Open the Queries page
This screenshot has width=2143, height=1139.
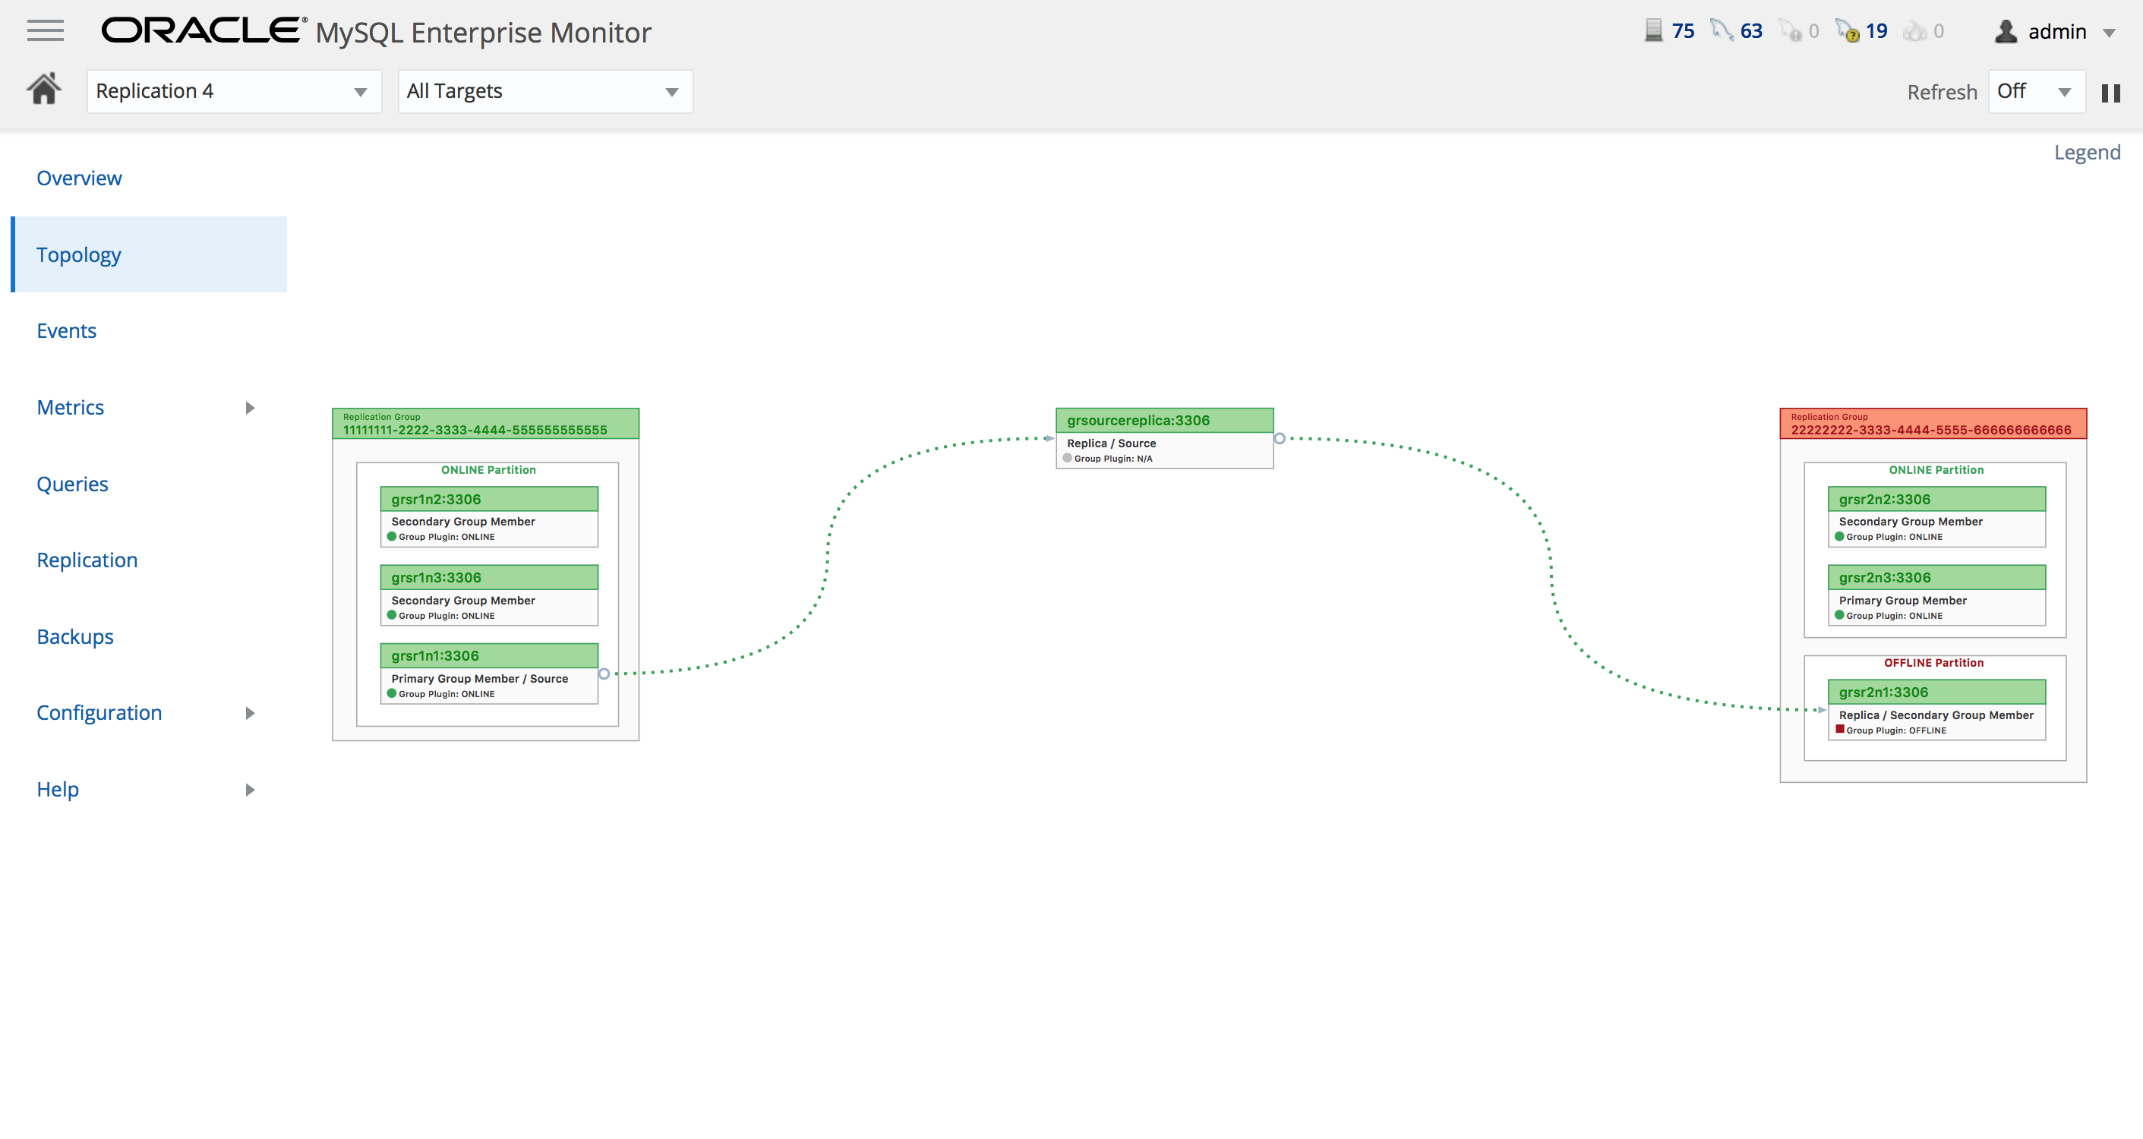pyautogui.click(x=72, y=484)
